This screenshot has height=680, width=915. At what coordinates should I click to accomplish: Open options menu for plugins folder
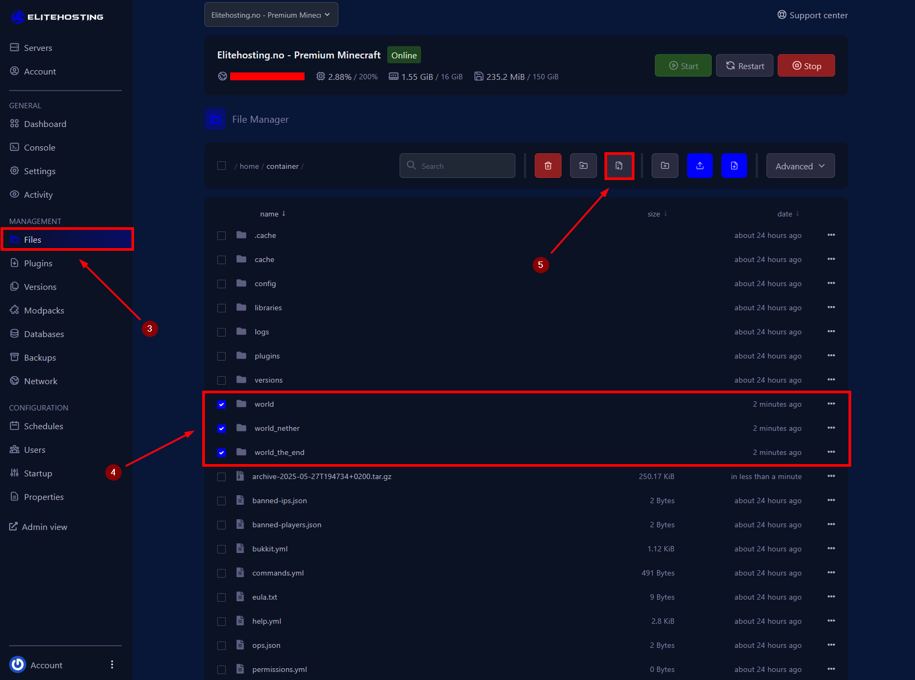pyautogui.click(x=831, y=355)
